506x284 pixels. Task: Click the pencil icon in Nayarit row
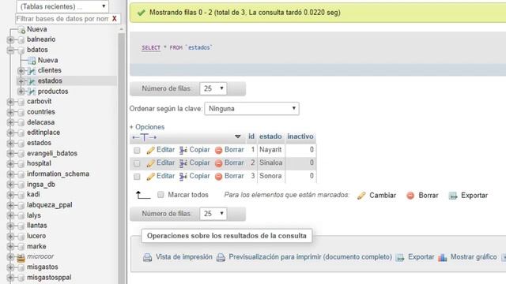(150, 150)
